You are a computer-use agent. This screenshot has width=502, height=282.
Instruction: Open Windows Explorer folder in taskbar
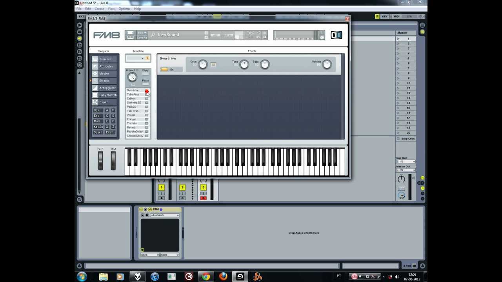pos(103,277)
